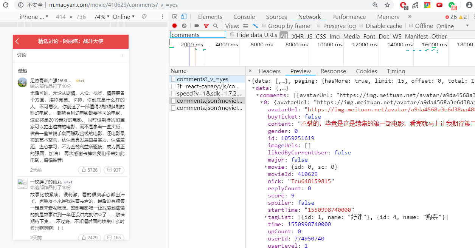This screenshot has width=475, height=248.
Task: Clear the network log
Action: click(x=184, y=26)
